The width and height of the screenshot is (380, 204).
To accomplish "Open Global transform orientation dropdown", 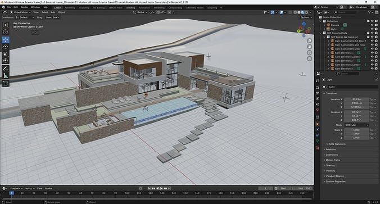I will (x=140, y=12).
